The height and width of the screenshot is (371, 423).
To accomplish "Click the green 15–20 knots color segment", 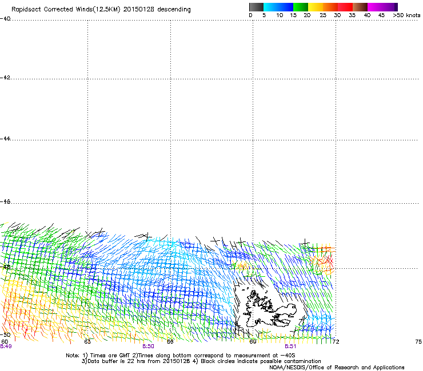I will click(x=301, y=7).
